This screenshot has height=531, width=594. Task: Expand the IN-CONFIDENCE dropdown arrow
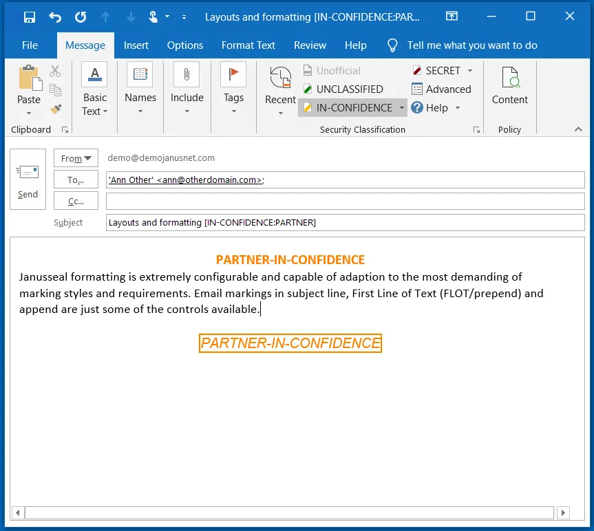tap(402, 108)
